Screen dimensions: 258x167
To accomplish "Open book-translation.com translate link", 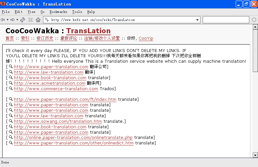I will [x=50, y=127].
